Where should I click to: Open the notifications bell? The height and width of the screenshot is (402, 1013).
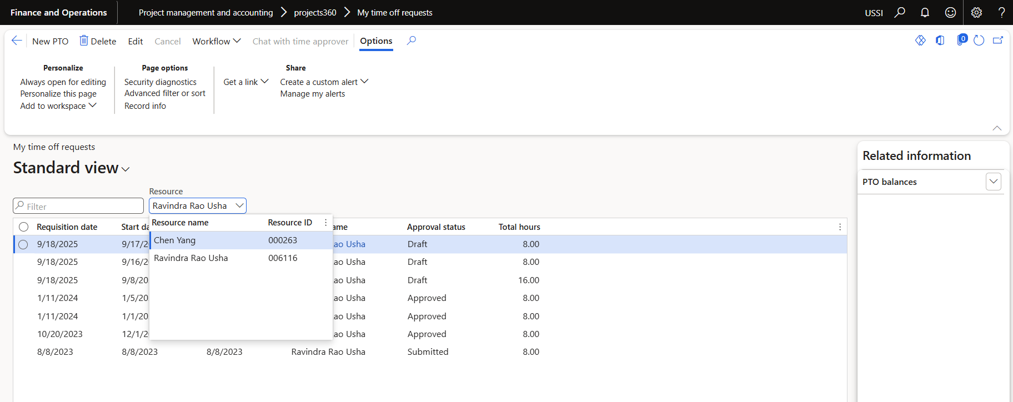[925, 12]
